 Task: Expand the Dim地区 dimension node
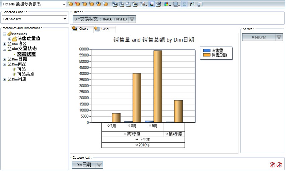point(5,44)
